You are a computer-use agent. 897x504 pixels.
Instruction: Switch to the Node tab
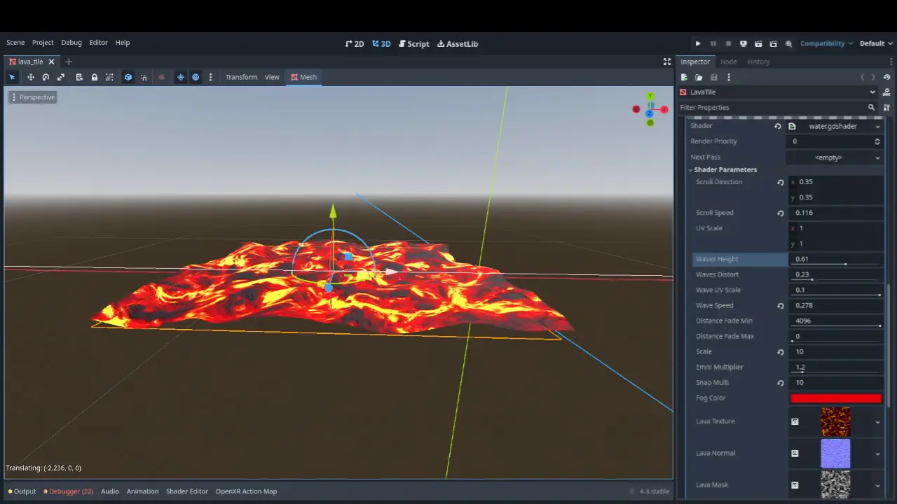728,62
